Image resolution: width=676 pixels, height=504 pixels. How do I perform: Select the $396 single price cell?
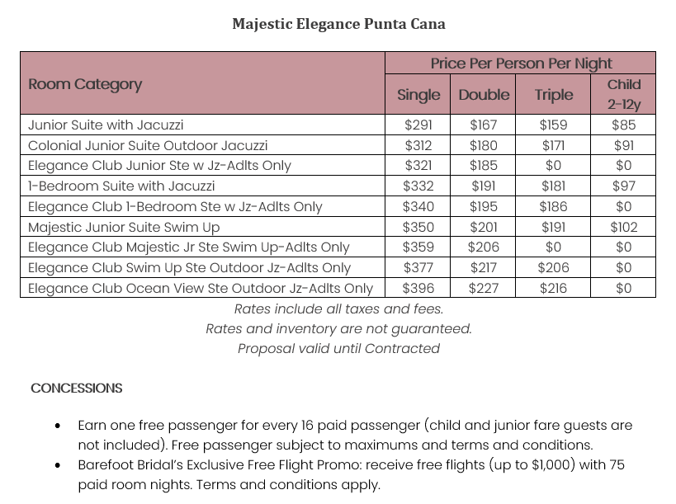click(418, 288)
